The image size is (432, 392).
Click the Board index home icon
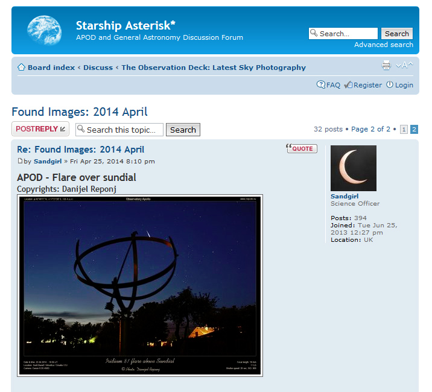coord(21,67)
